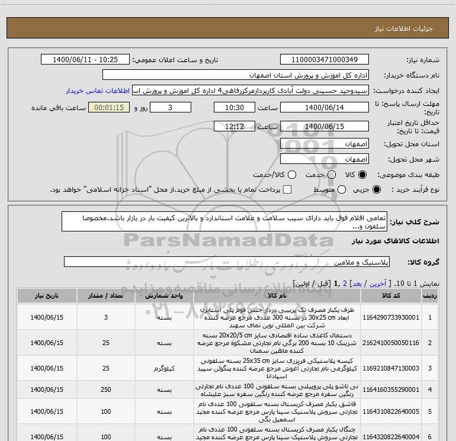Click the deadline time field 10:30
Viewport: 456px width, 441px height.
point(235,107)
